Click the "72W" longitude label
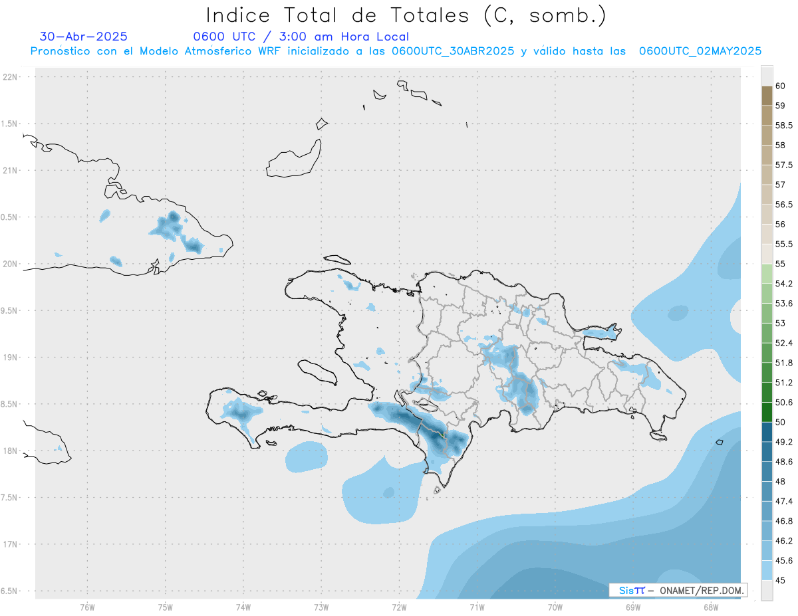798x616 pixels. [x=399, y=607]
